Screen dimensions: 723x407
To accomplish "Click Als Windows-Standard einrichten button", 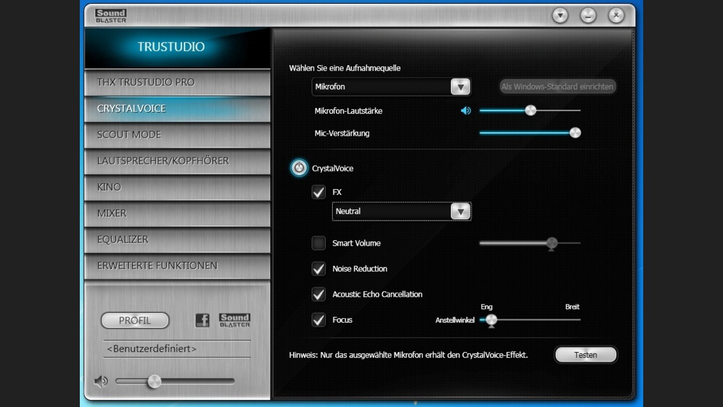I will point(557,86).
